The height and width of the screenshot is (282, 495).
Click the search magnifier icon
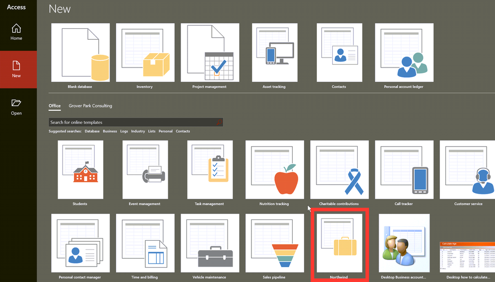click(x=219, y=122)
